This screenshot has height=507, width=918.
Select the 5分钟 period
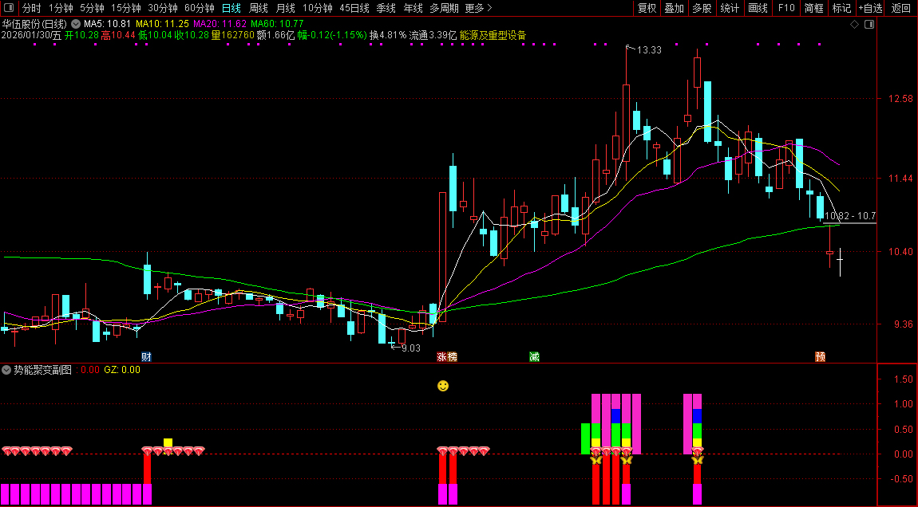point(92,8)
